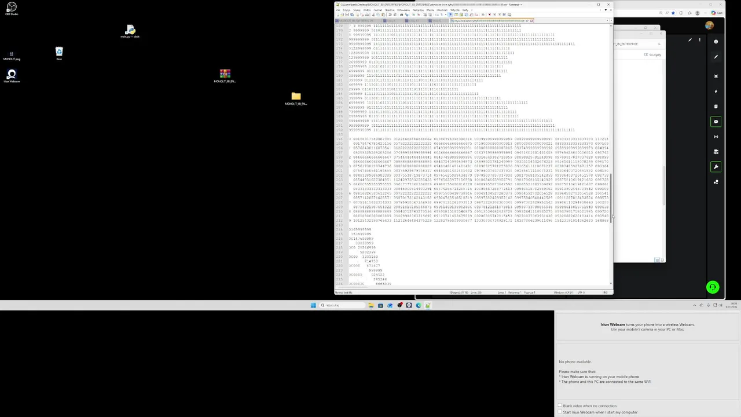Click the info icon in the dark sidebar
The width and height of the screenshot is (741, 417).
coord(716,42)
